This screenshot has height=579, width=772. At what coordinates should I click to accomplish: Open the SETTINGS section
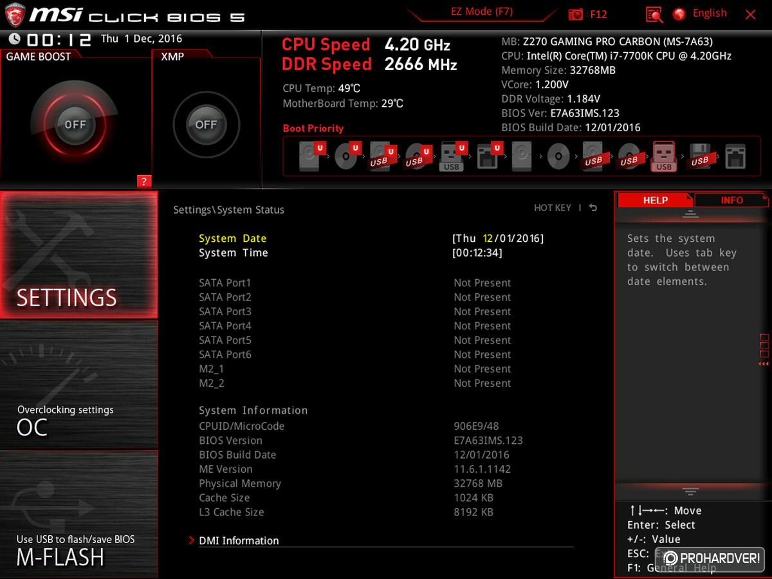click(x=78, y=255)
